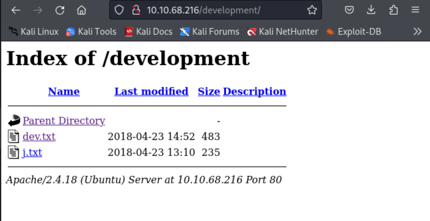Reload the current page
The width and height of the screenshot is (430, 221).
click(60, 10)
